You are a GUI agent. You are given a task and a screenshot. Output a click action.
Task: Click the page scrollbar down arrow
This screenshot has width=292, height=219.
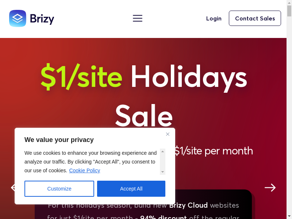coord(289,216)
